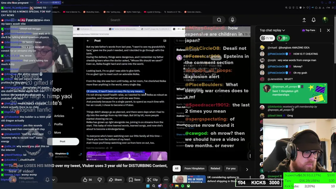This screenshot has height=189, width=336.
Task: Close the chat replay panel
Action: (328, 30)
